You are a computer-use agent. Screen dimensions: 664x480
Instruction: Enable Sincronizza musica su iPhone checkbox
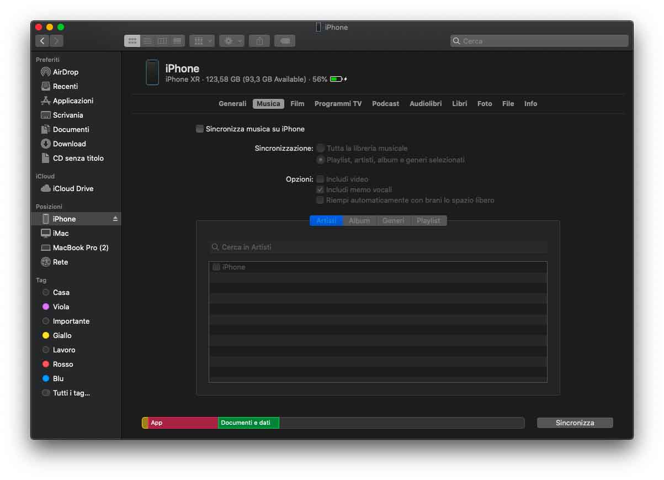pos(200,129)
